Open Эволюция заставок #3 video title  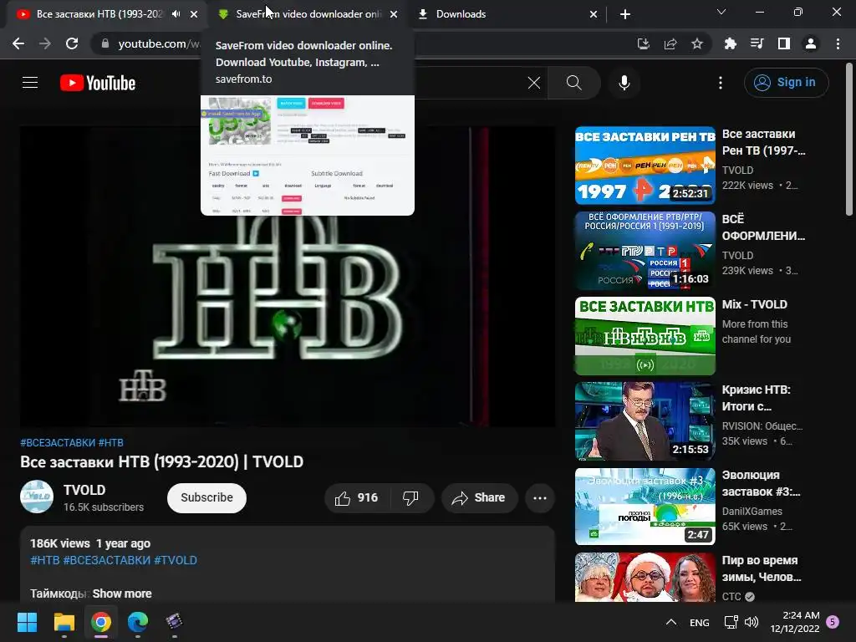tap(761, 483)
